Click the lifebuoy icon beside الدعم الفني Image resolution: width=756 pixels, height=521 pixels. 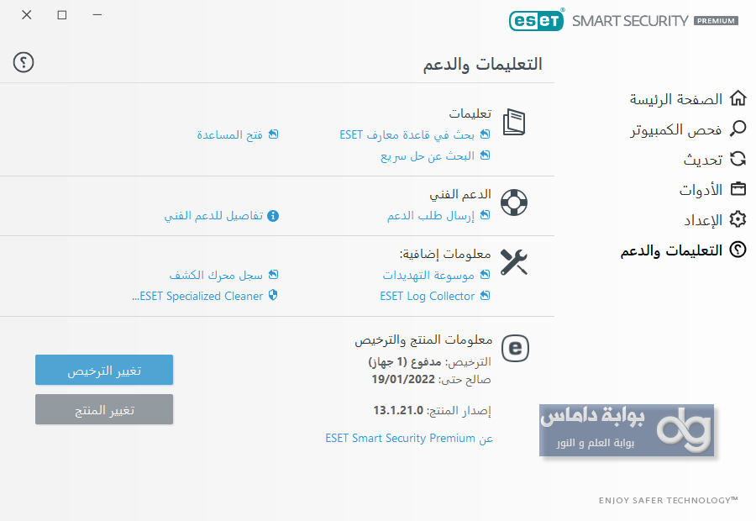click(514, 203)
